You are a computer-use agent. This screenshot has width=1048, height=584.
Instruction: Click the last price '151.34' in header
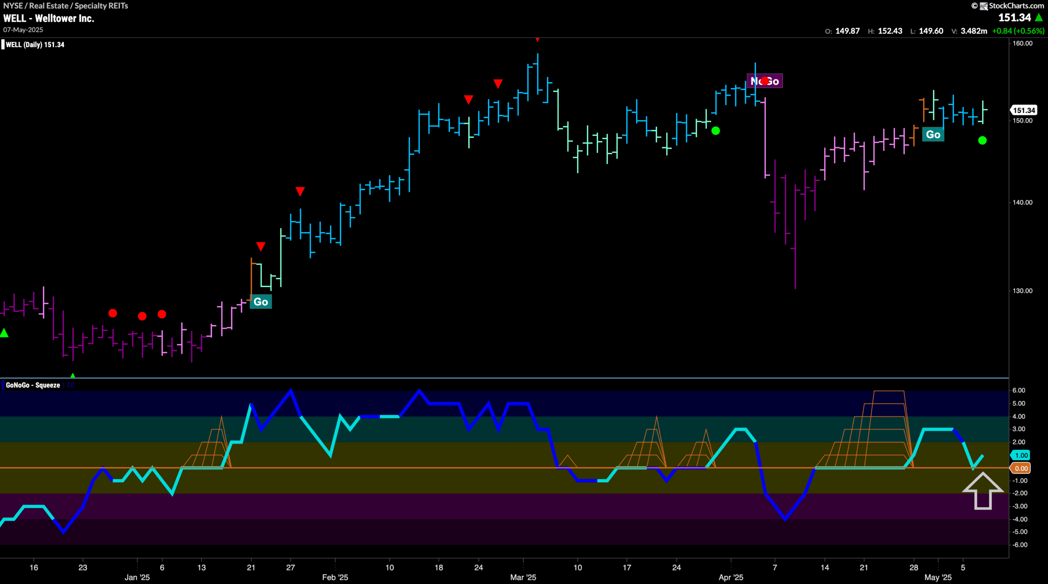pos(1014,18)
